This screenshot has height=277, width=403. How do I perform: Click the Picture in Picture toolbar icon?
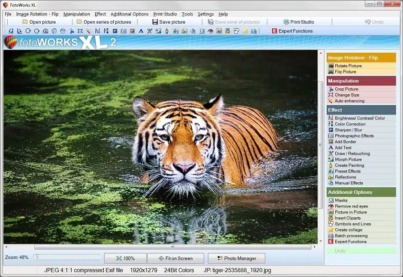pos(219,31)
